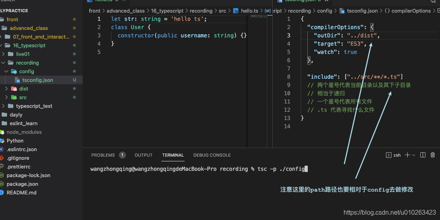The image size is (440, 220).
Task: Switch to the PROBLEMS tab
Action: [x=103, y=155]
